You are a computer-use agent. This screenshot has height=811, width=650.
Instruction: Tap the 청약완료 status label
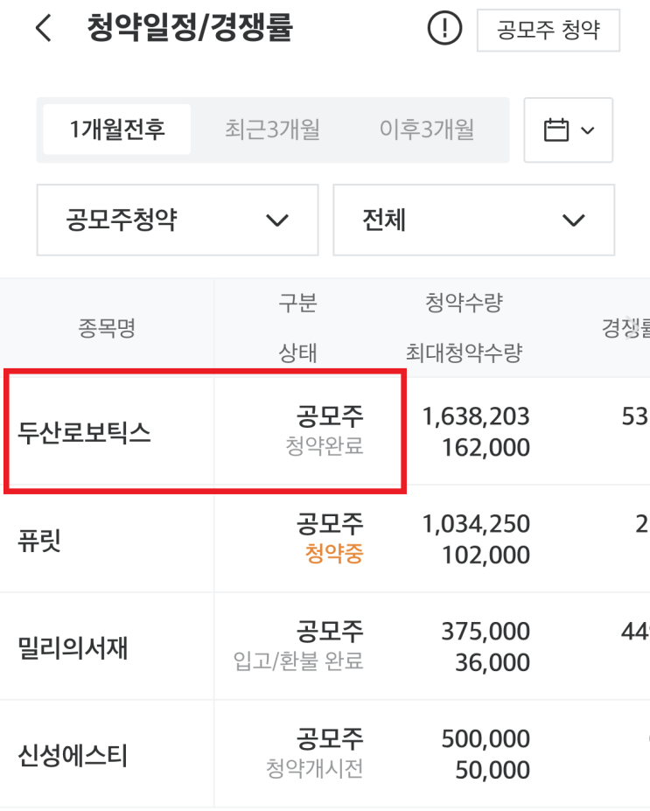coord(324,447)
